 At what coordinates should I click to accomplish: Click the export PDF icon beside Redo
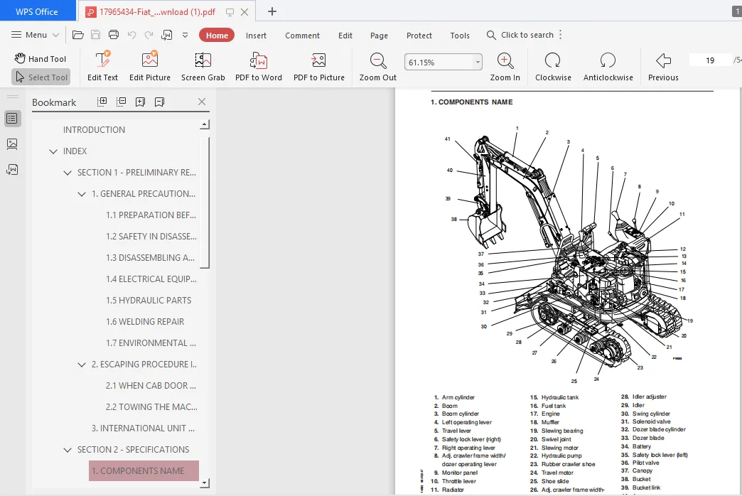point(167,35)
